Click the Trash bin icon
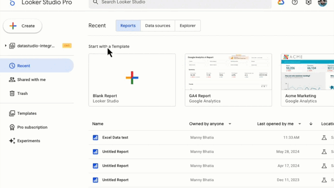Viewport: 334px width, 188px height. point(12,94)
